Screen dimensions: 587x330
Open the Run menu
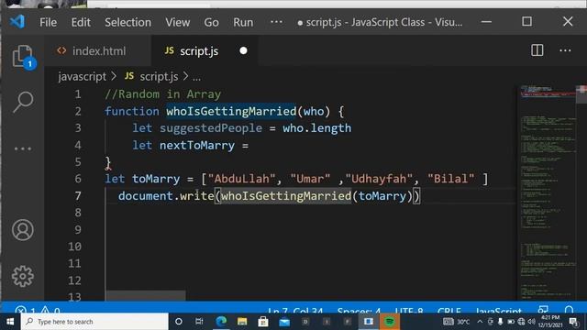243,22
